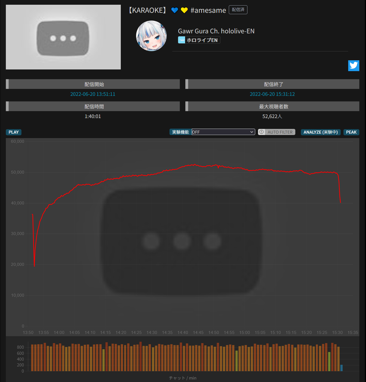The width and height of the screenshot is (366, 382).
Task: Click the 実験機能 label
Action: pyautogui.click(x=180, y=132)
